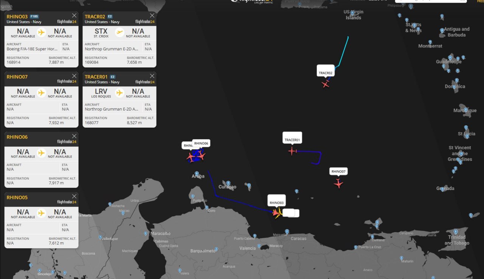This screenshot has width=484, height=279.
Task: Click the Boeing F/A-18E Super Hornet aircraft text
Action: [x=32, y=49]
